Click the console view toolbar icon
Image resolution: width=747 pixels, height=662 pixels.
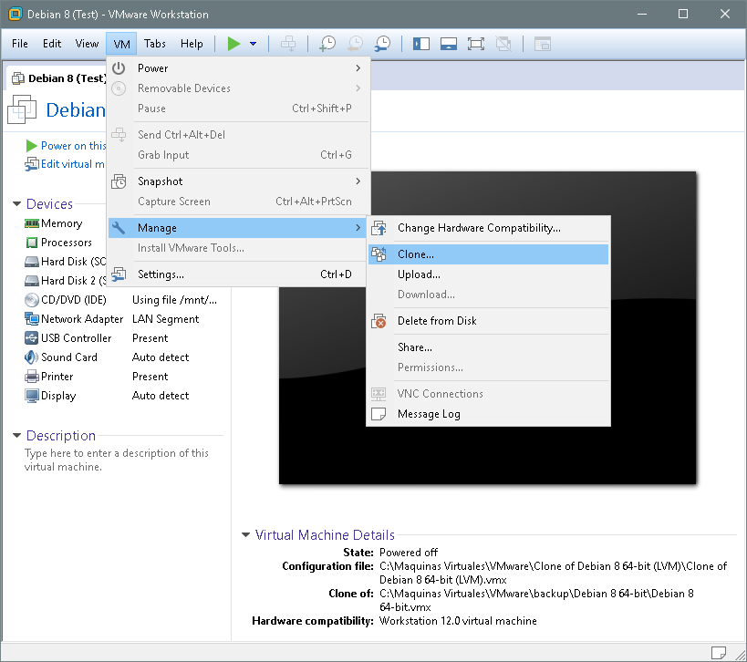pos(542,44)
